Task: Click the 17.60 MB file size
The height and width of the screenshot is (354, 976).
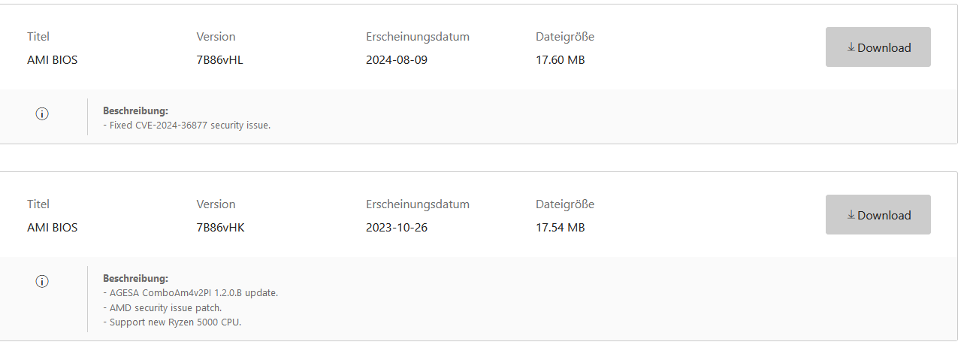Action: point(560,60)
